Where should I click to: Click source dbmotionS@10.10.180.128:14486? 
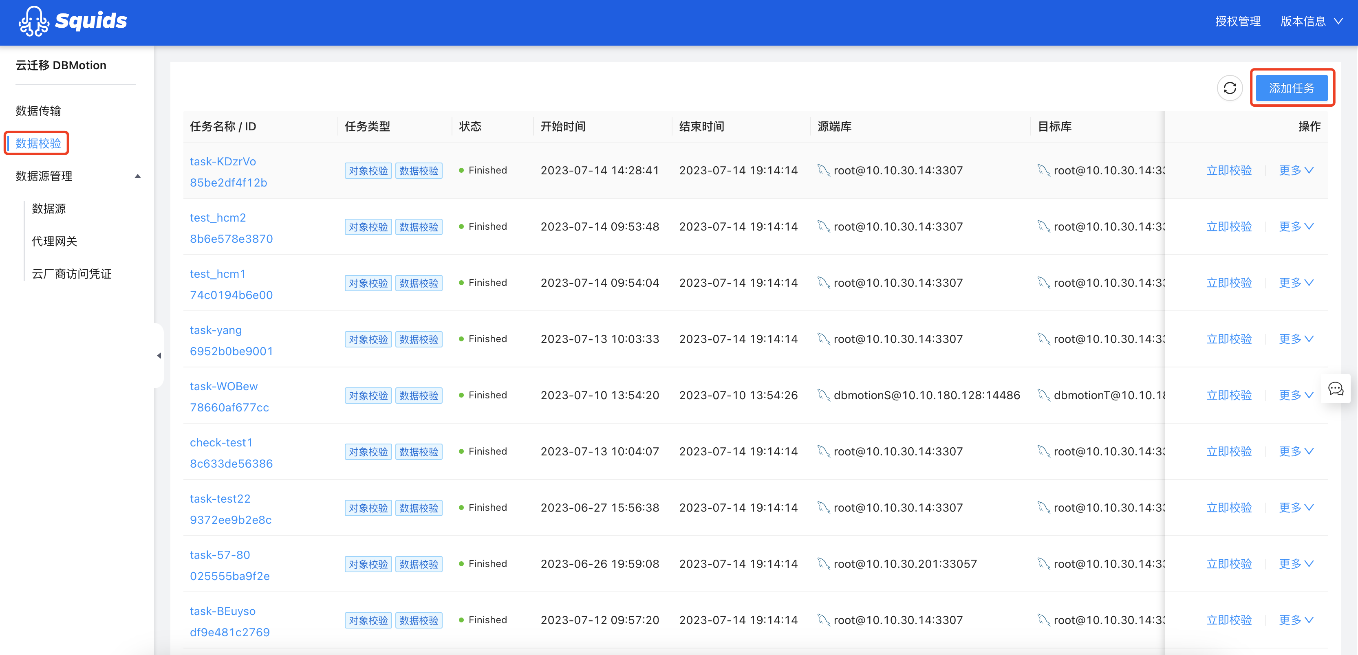(x=927, y=395)
